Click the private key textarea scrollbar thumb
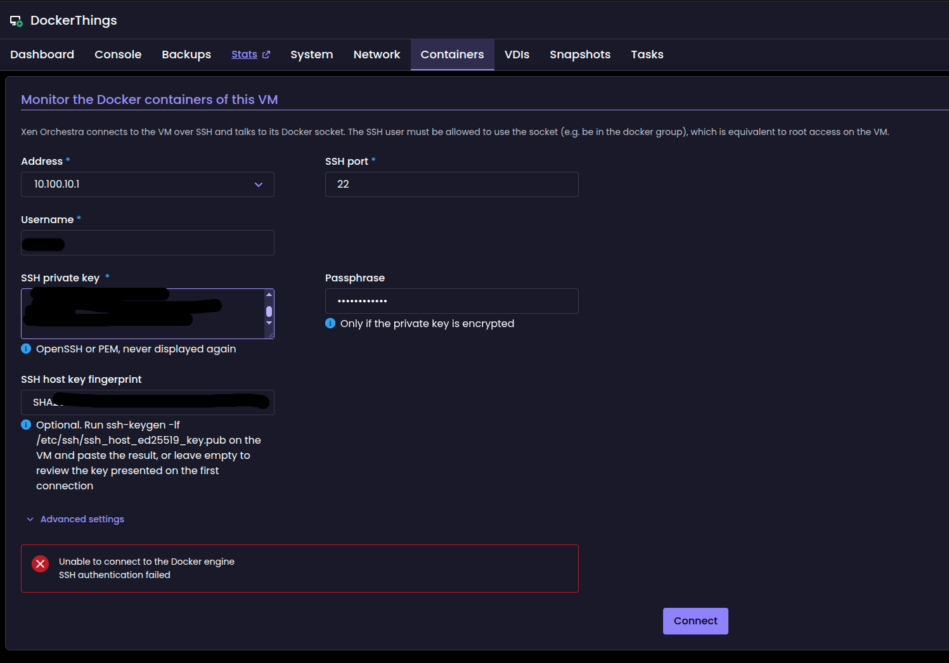949x663 pixels. point(269,311)
